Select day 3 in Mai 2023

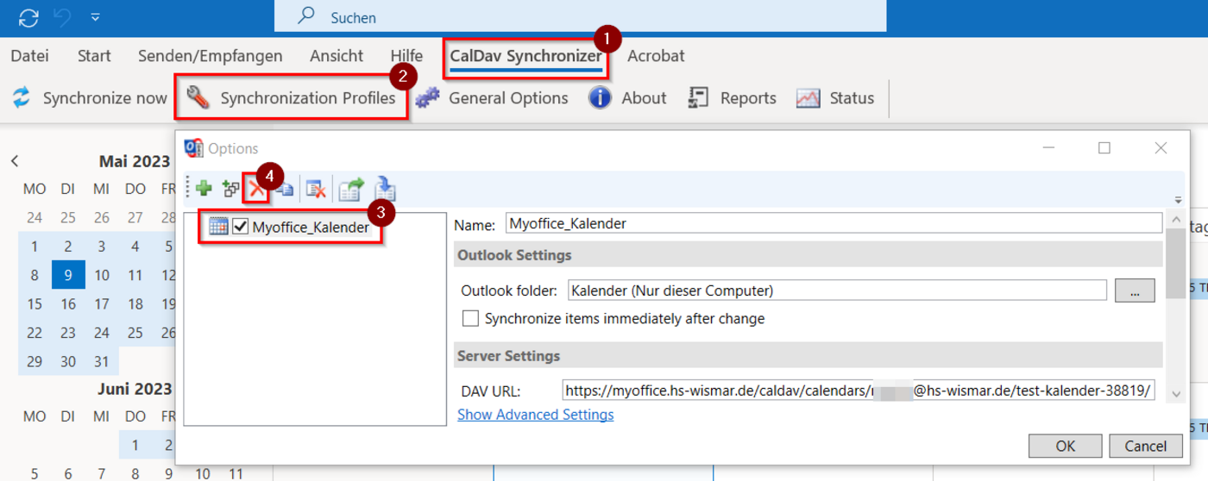pyautogui.click(x=102, y=247)
